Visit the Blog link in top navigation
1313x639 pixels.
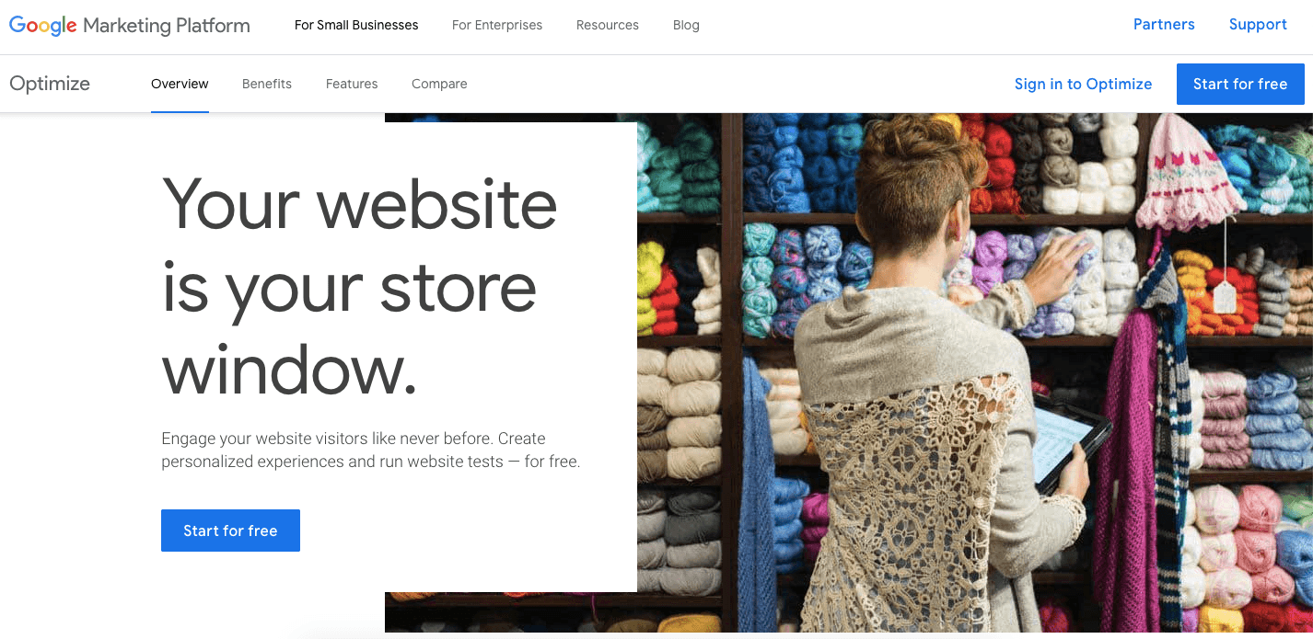click(686, 25)
